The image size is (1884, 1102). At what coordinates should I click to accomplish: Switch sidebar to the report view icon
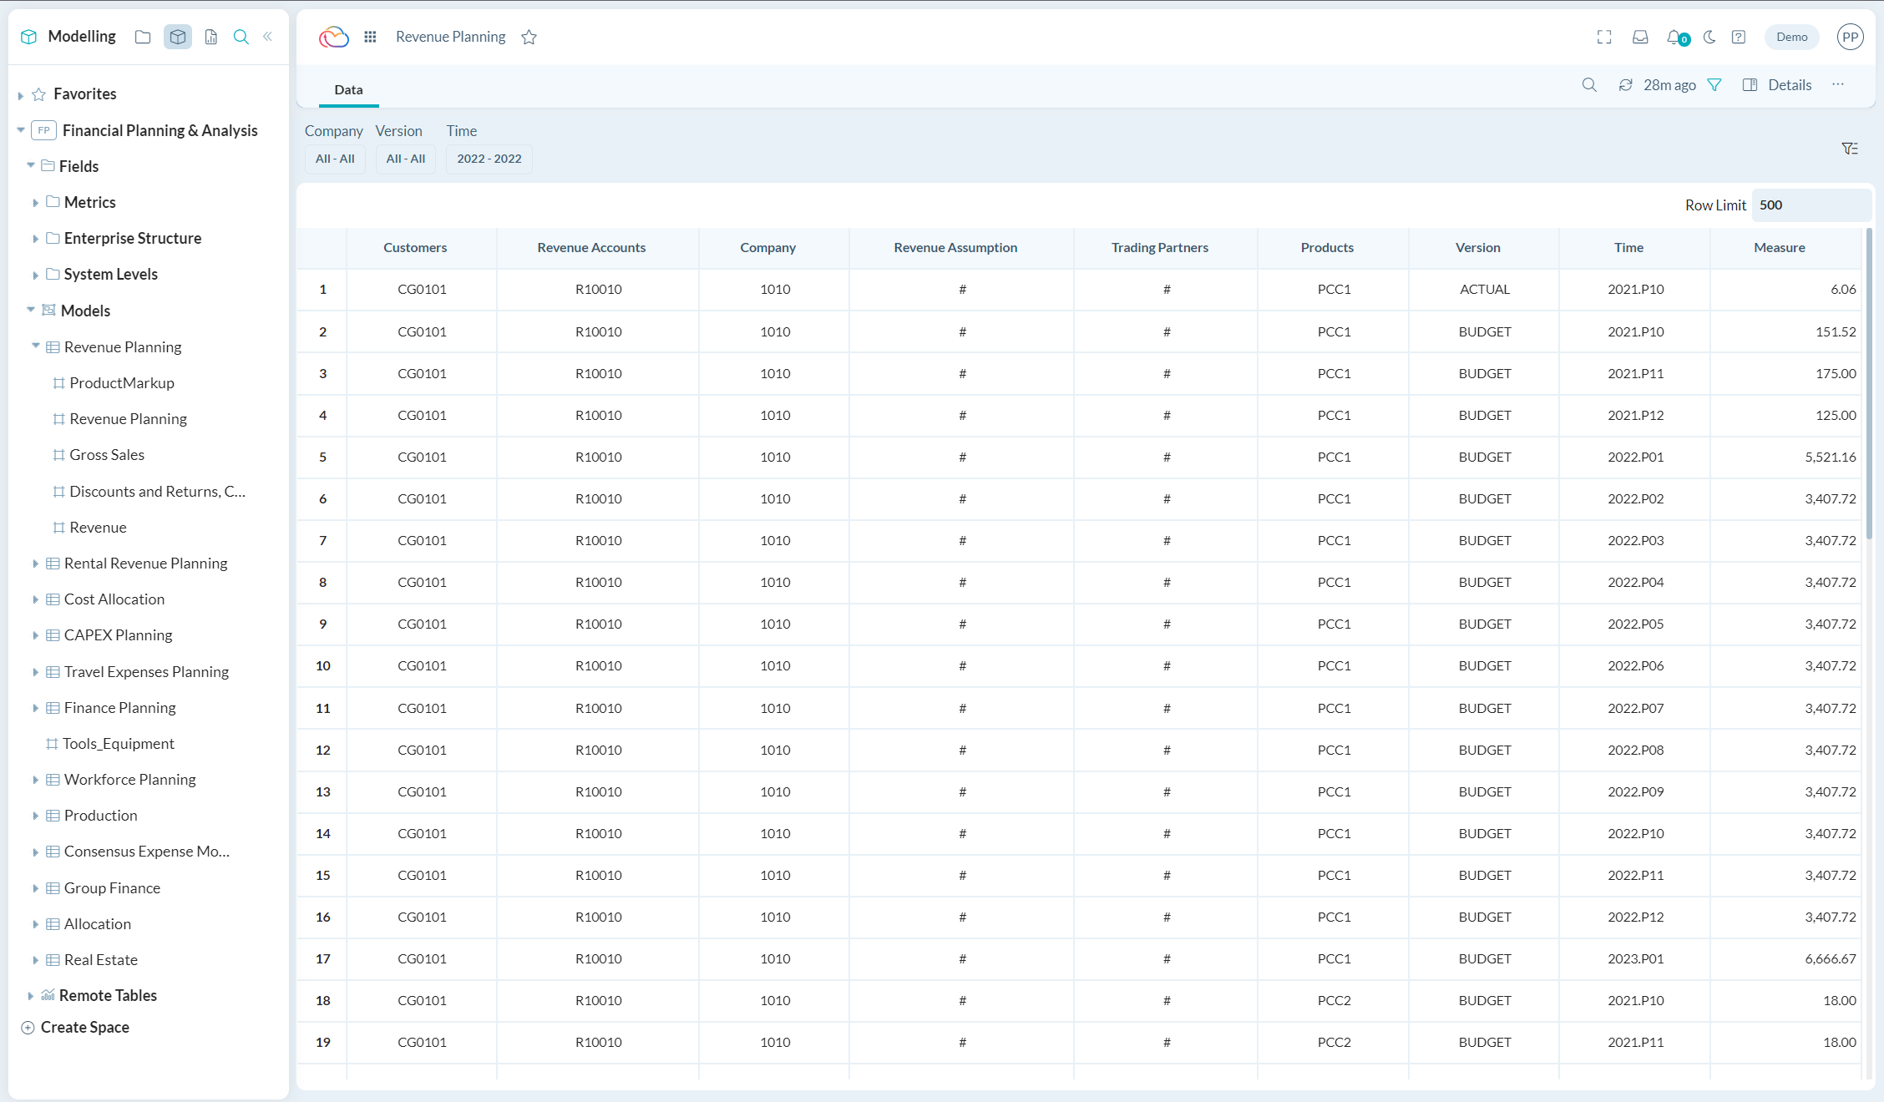pyautogui.click(x=210, y=37)
